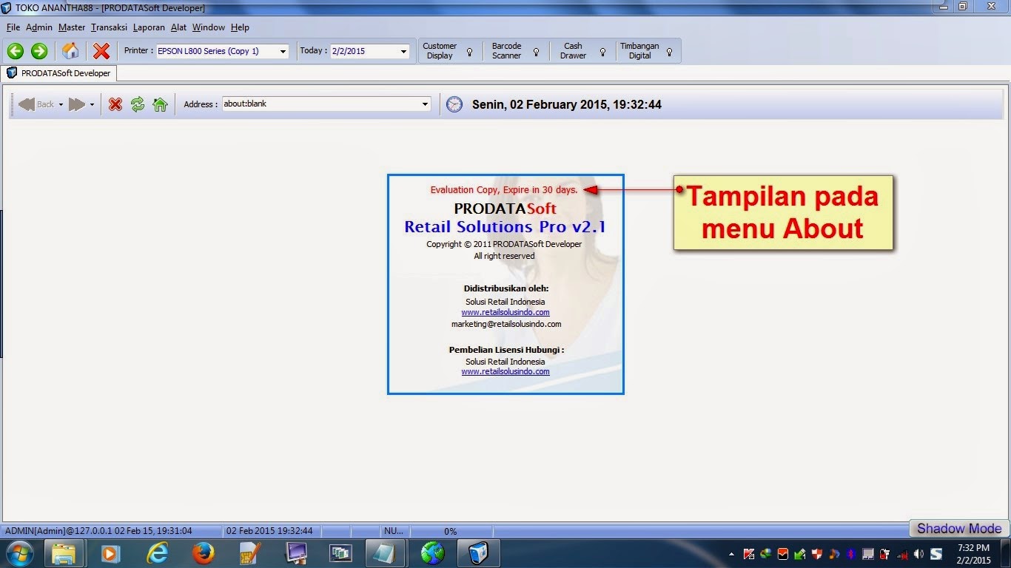The image size is (1011, 568).
Task: Launch Internet Explorer from taskbar
Action: coord(157,553)
